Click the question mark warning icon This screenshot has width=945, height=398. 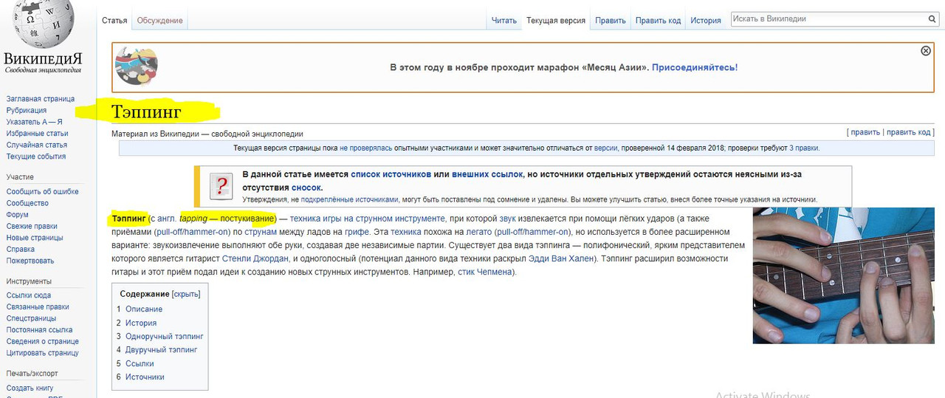221,187
